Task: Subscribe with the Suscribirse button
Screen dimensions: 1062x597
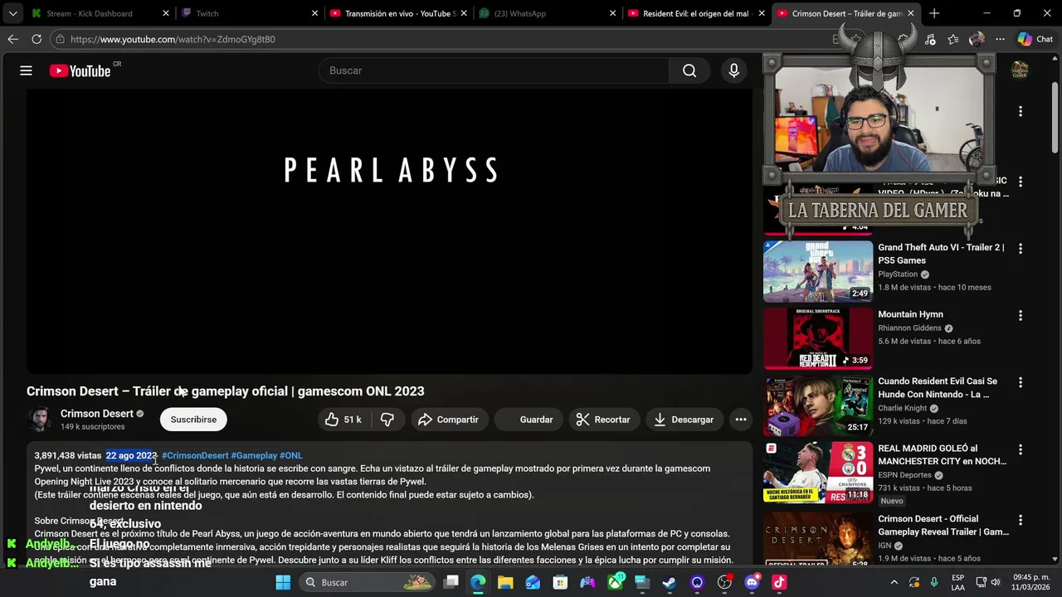Action: (193, 420)
